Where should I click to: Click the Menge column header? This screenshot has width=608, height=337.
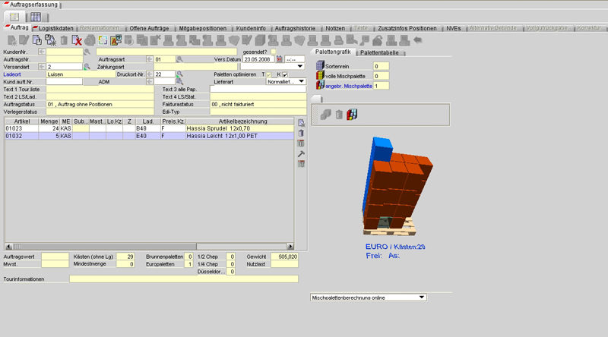tap(49, 121)
